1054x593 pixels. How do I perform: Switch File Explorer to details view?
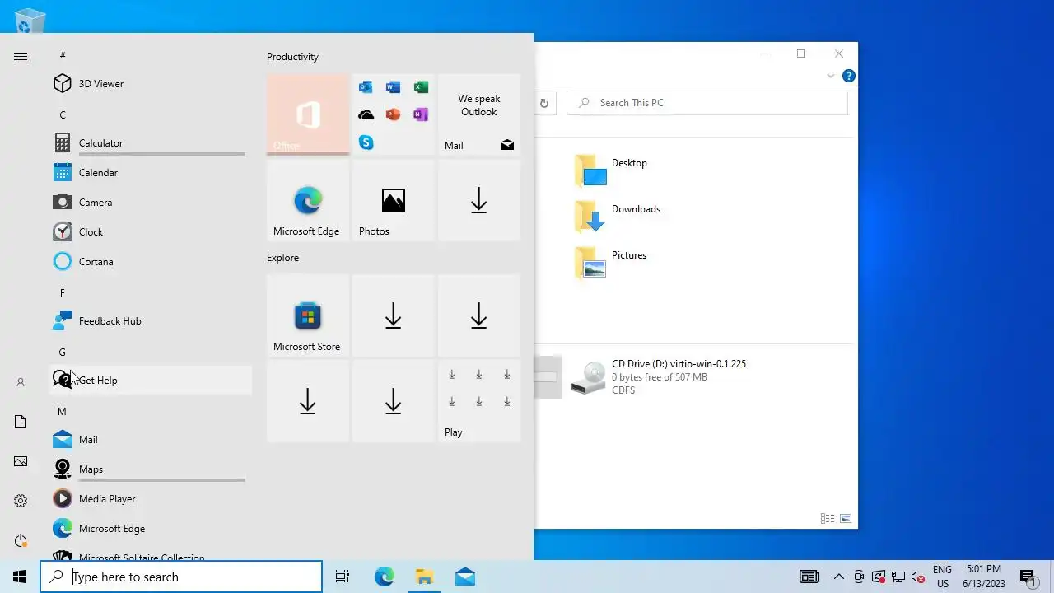pyautogui.click(x=828, y=519)
